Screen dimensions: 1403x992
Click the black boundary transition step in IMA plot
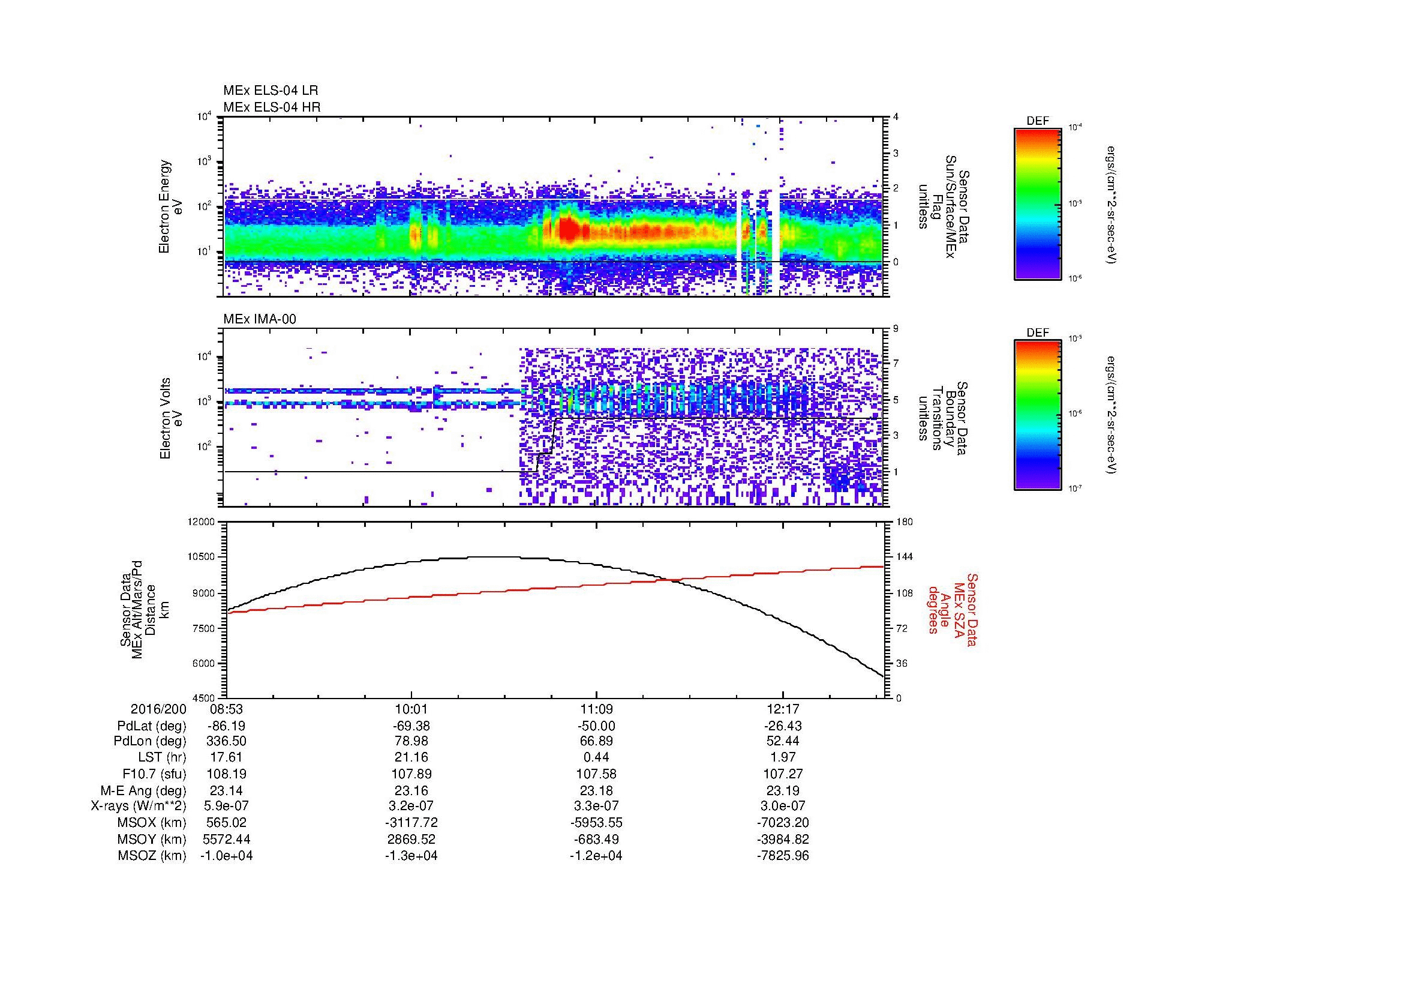(x=545, y=445)
